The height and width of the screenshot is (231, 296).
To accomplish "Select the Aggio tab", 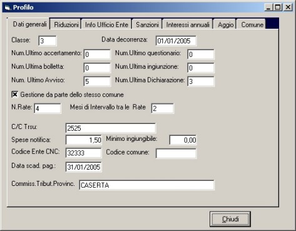I will [x=225, y=24].
